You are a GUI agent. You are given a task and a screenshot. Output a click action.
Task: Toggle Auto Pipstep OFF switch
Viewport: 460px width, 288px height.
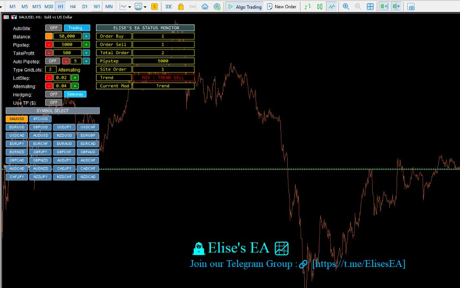(x=53, y=61)
